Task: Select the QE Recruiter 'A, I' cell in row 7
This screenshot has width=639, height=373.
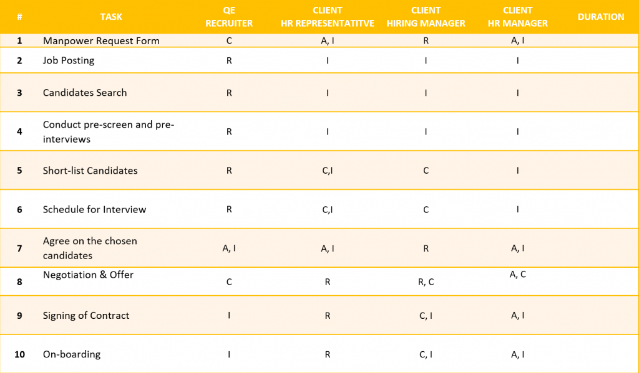Action: [x=229, y=248]
